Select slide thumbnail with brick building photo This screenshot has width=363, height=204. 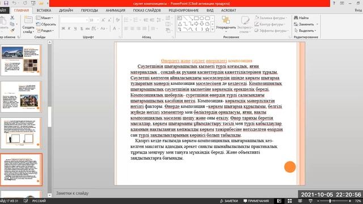21,97
